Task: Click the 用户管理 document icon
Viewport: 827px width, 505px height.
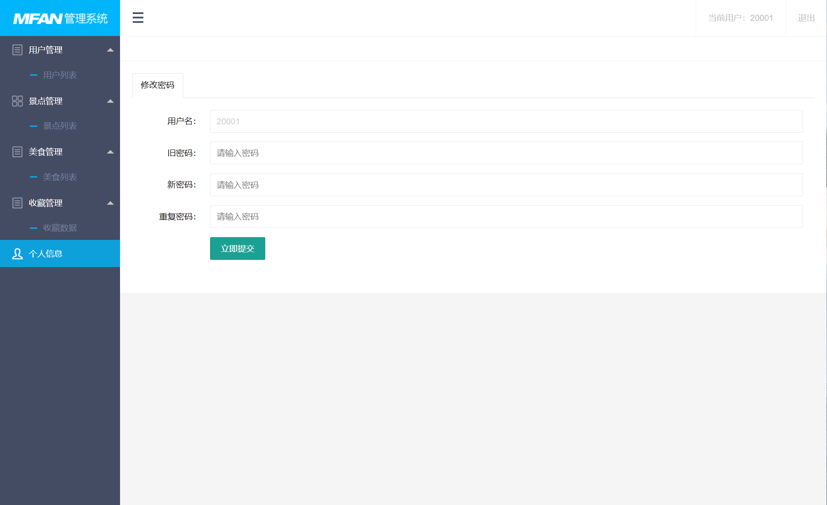Action: 17,49
